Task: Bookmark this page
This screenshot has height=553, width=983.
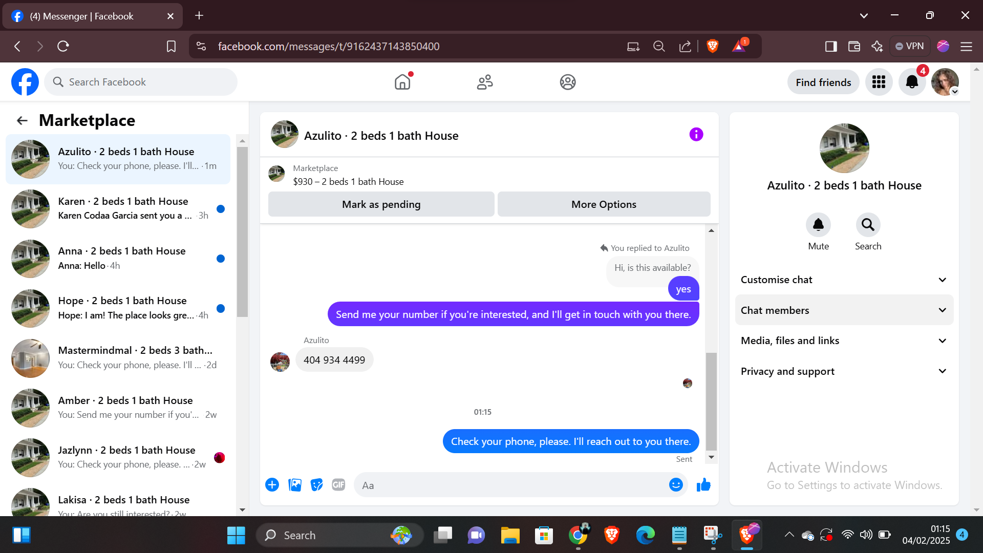Action: tap(172, 47)
